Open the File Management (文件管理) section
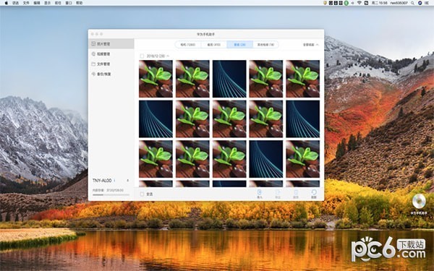This screenshot has height=271, width=434. [111, 64]
